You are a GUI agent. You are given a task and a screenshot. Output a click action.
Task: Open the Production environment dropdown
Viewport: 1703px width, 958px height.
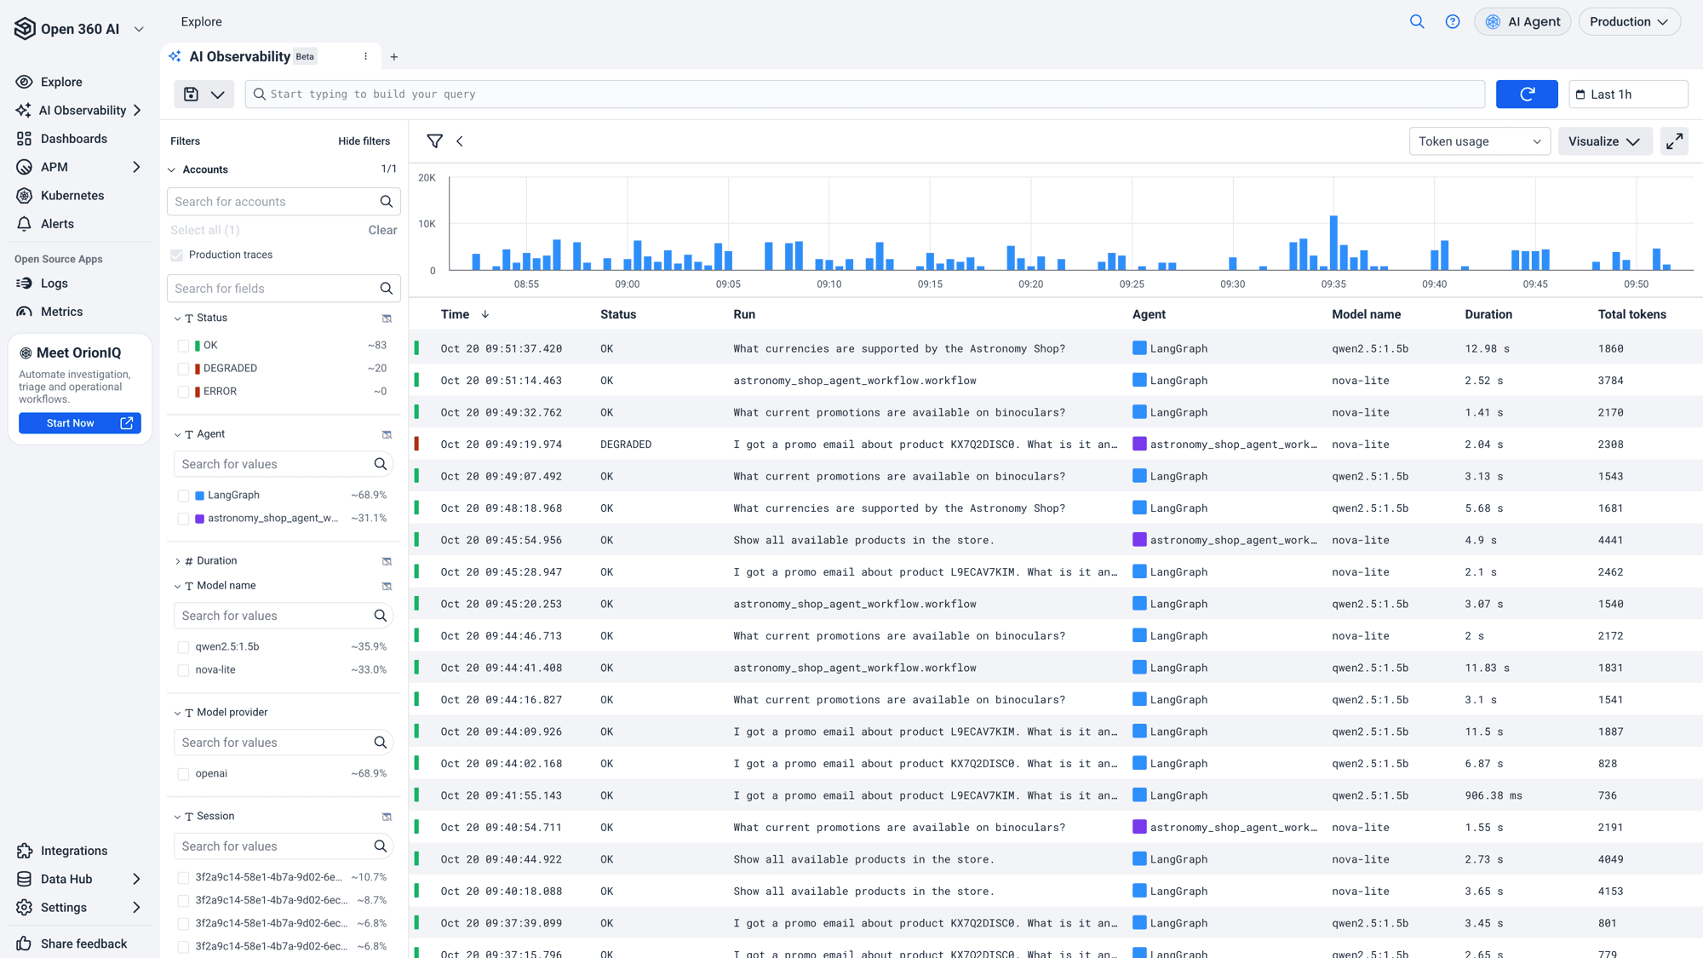1629,22
